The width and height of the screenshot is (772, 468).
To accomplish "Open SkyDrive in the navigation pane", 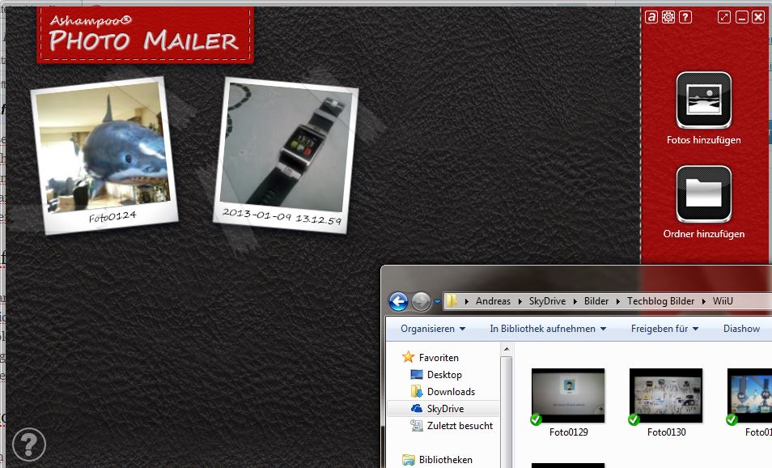I will click(x=445, y=409).
